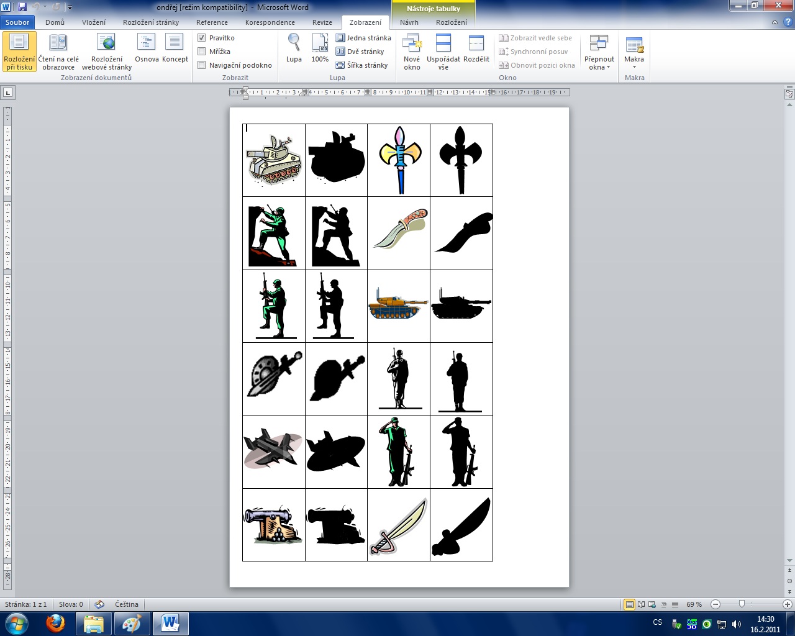Select draft view button in status bar
The height and width of the screenshot is (636, 795).
[x=675, y=604]
